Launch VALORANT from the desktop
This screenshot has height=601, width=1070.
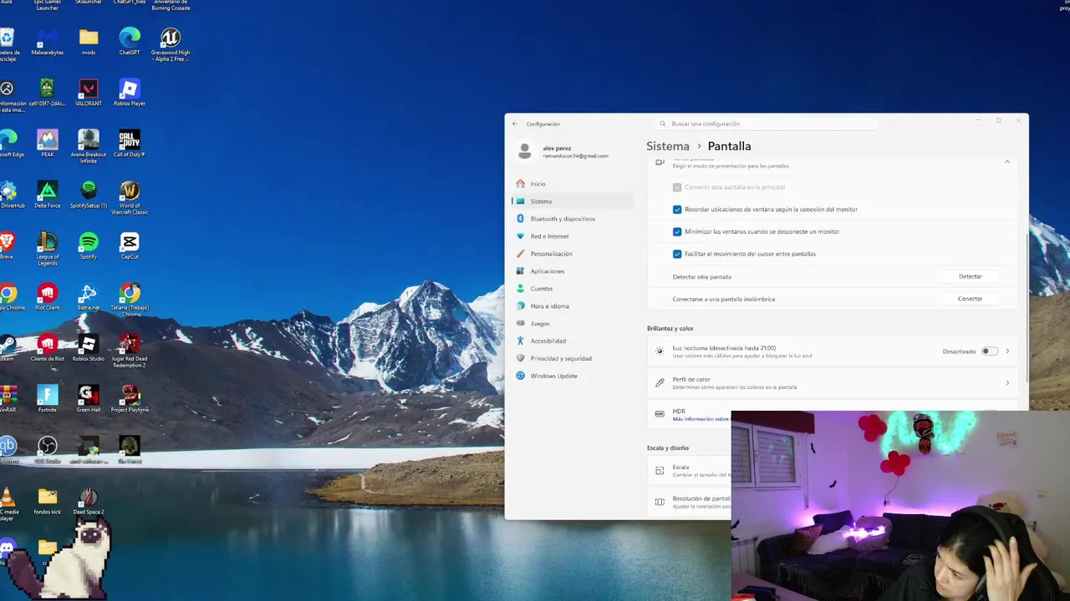tap(89, 93)
